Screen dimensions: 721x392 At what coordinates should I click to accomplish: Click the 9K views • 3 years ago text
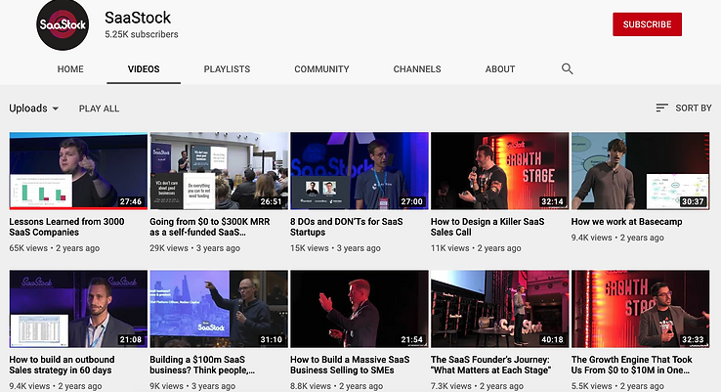192,386
